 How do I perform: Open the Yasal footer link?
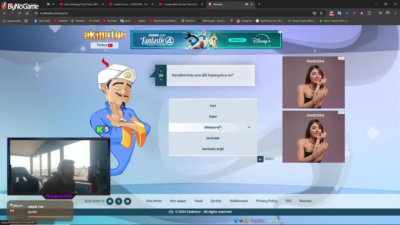click(x=198, y=201)
